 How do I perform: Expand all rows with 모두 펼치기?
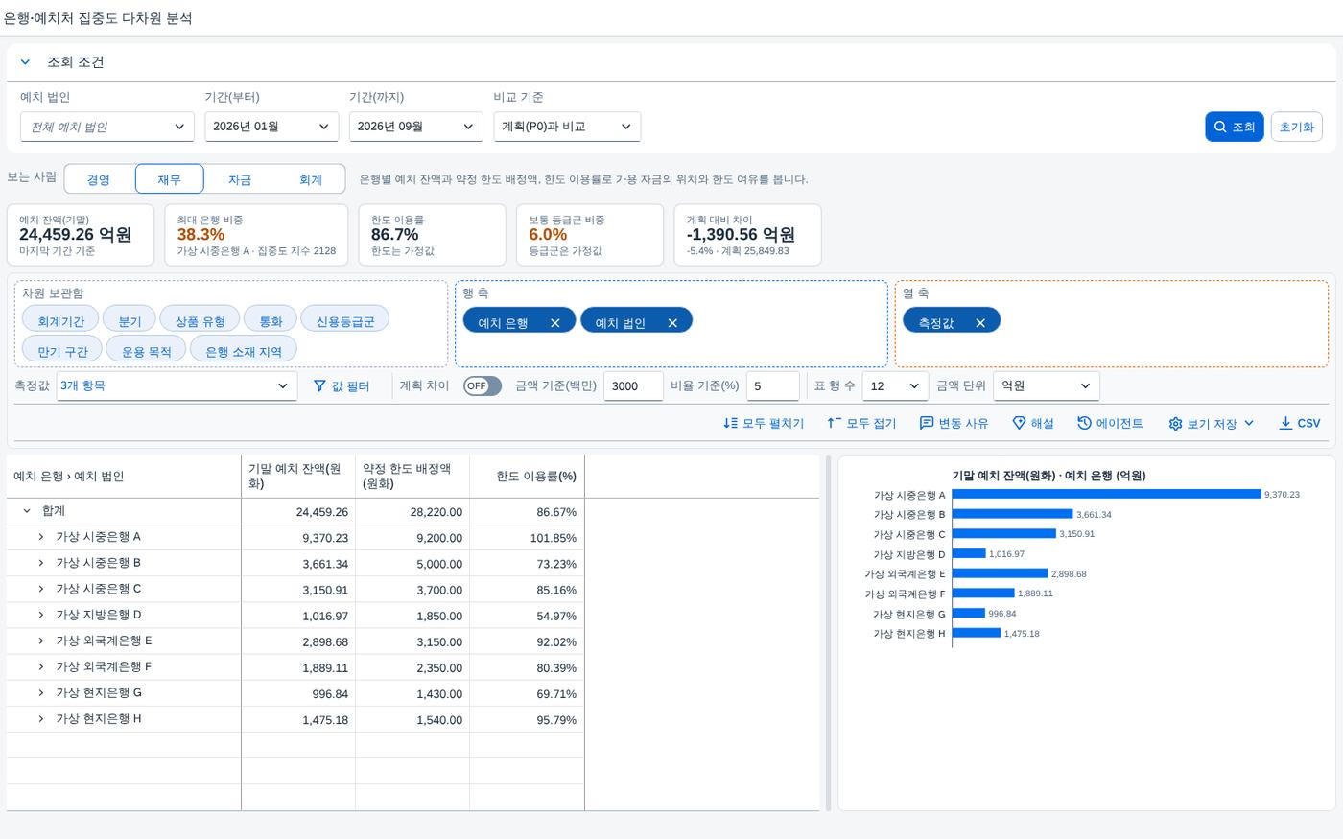point(764,423)
